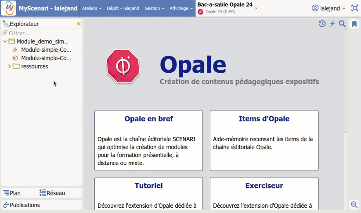
Task: Click the ressources folder icon
Action: pos(16,66)
